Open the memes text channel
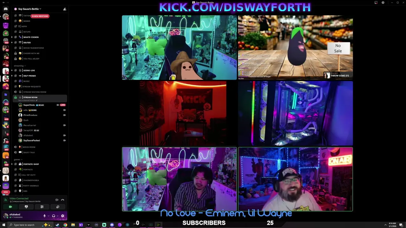Viewport: 406px width, 228px height. (40, 21)
